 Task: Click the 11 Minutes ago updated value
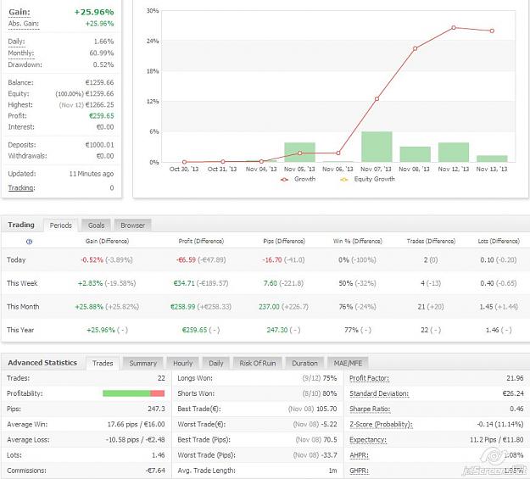click(92, 174)
